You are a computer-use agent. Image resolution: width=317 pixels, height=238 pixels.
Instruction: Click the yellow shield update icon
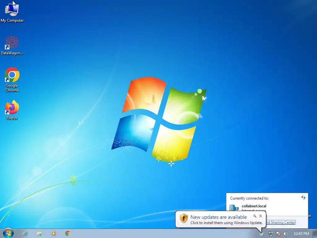[184, 218]
